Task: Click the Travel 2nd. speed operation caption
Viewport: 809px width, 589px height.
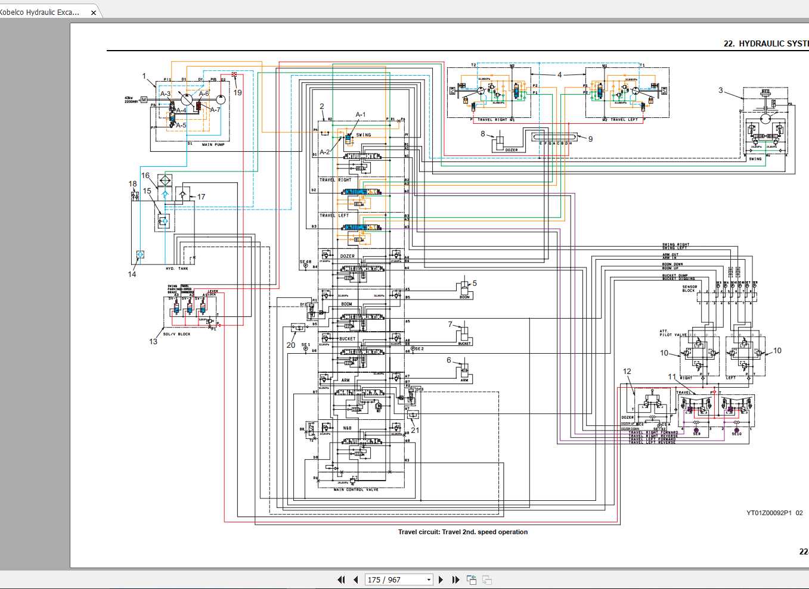Action: pyautogui.click(x=463, y=532)
